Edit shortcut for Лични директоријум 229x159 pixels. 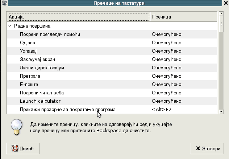(x=166, y=68)
